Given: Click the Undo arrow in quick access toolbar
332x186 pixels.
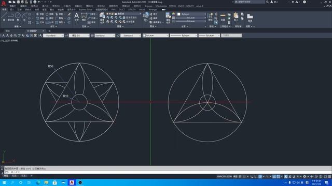Looking at the screenshot, I should 39,2.
